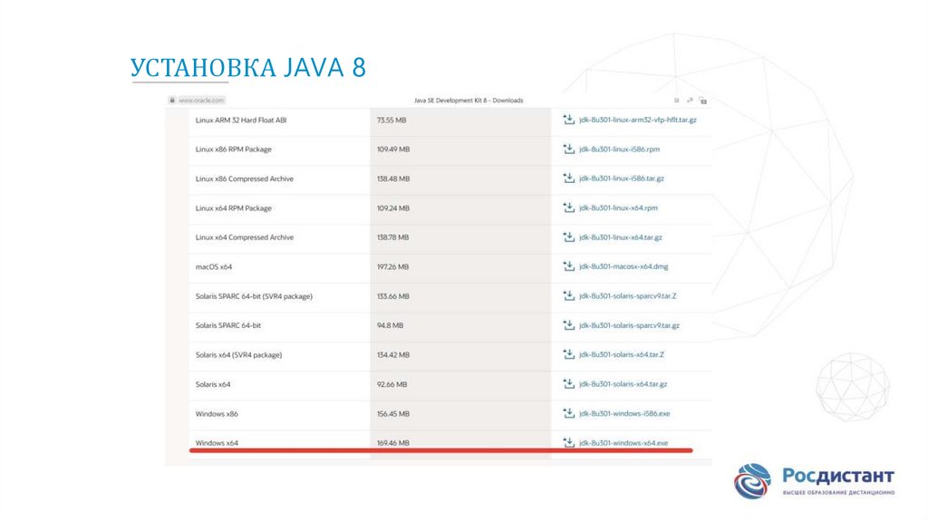The image size is (928, 520).
Task: Select text Linux x64 RPM Package
Action: [x=234, y=208]
